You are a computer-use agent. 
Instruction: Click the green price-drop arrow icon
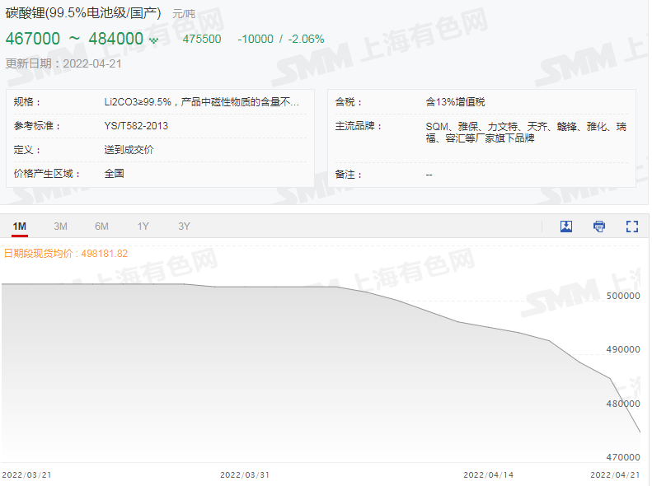153,40
